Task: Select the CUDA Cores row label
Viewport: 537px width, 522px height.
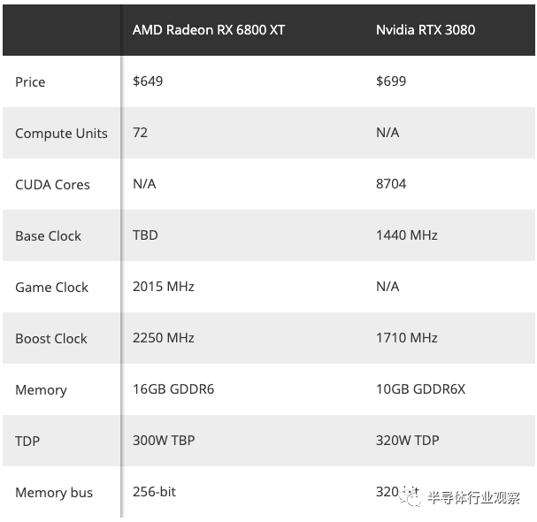Action: [x=52, y=184]
